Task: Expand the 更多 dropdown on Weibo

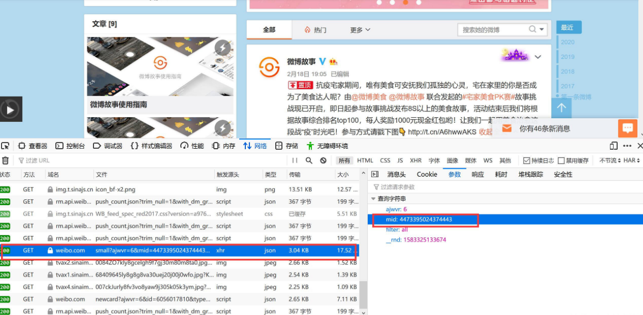Action: (360, 30)
